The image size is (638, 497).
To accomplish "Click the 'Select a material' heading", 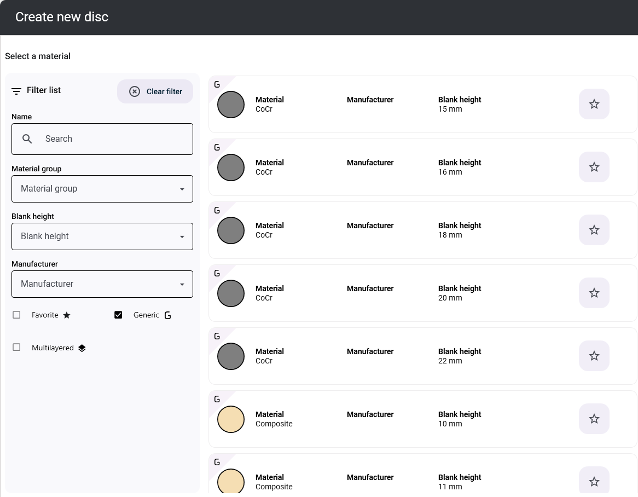I will 37,56.
